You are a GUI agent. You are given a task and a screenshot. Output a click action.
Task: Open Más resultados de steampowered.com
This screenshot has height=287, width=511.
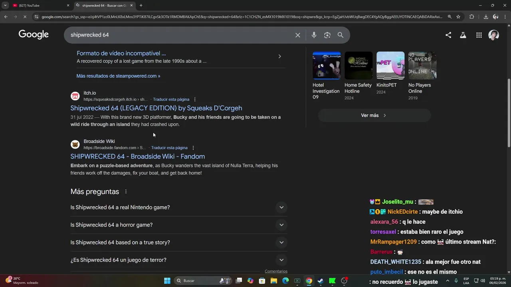click(118, 76)
